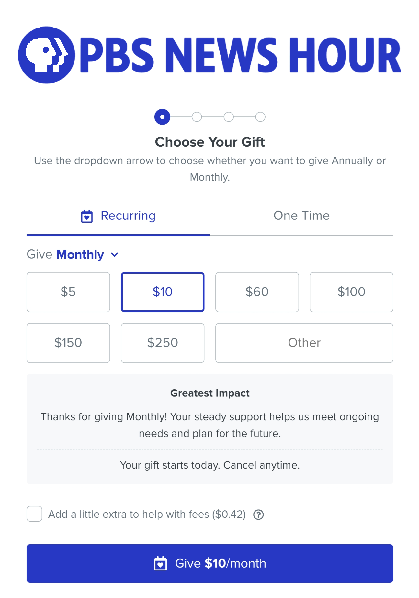419x598 pixels.
Task: Click the calendar heart icon beside Recurring
Action: [87, 216]
